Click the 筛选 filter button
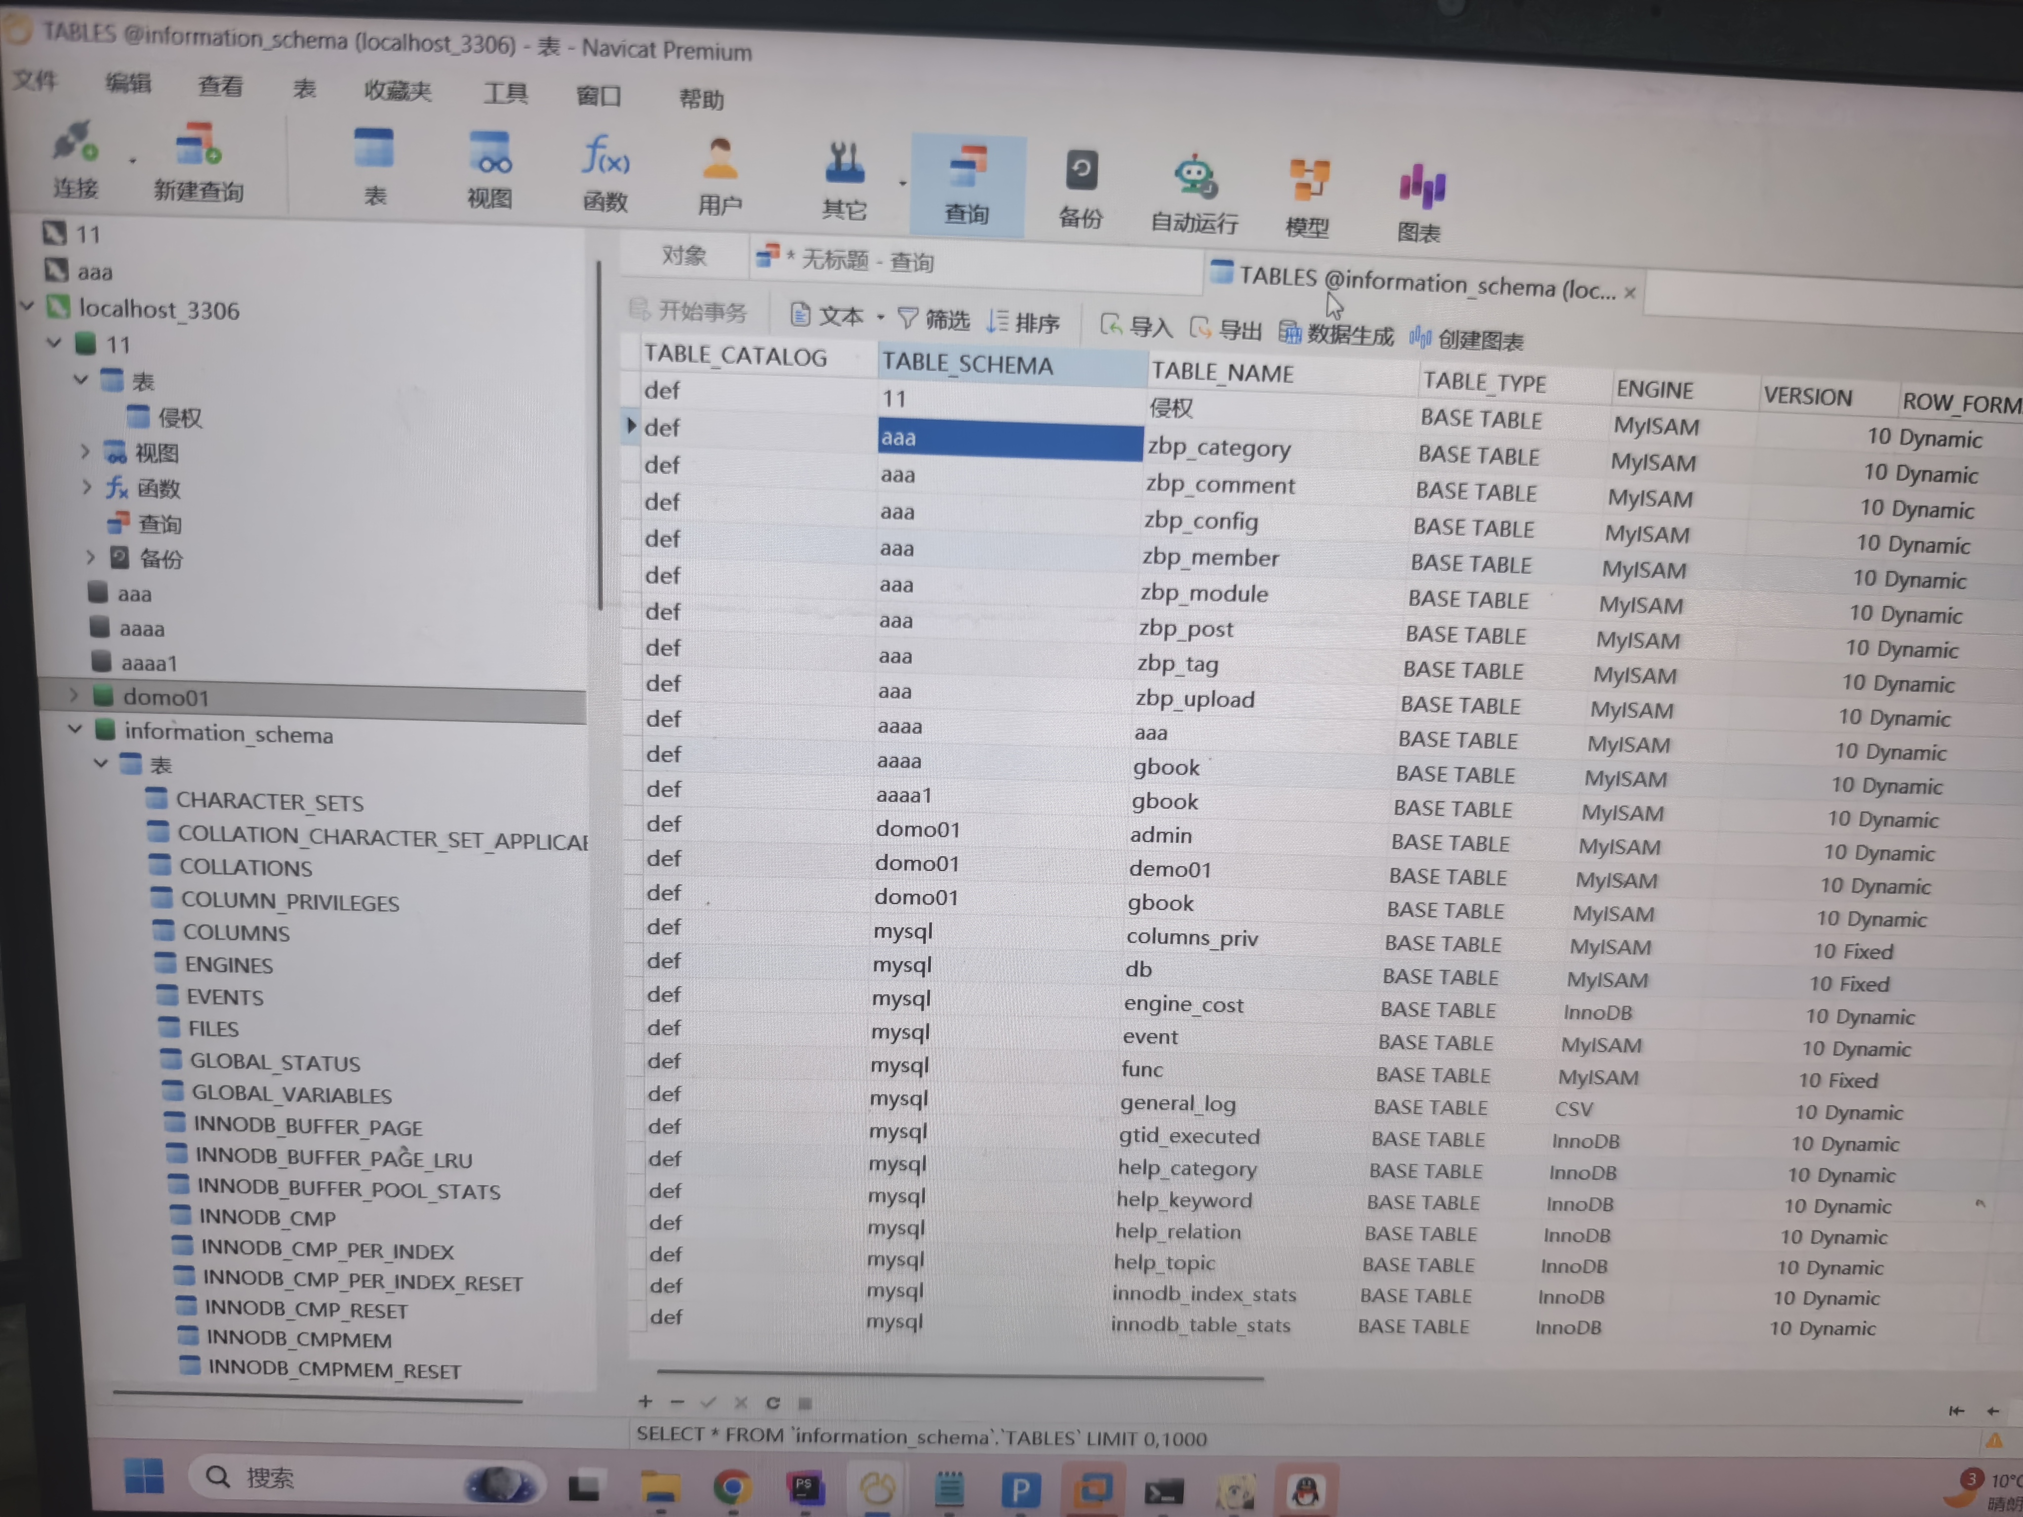The height and width of the screenshot is (1517, 2023). point(934,319)
